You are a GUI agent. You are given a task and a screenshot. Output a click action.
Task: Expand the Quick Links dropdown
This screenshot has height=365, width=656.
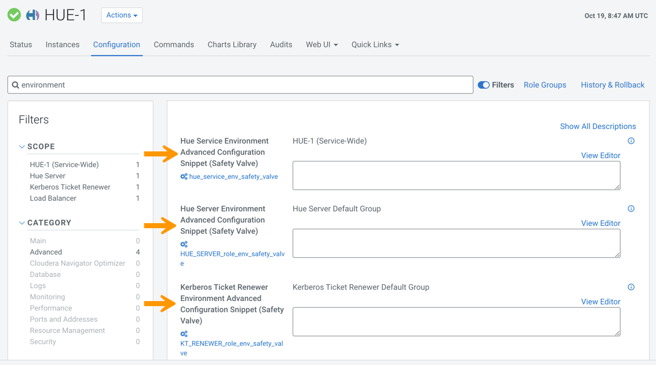coord(375,45)
